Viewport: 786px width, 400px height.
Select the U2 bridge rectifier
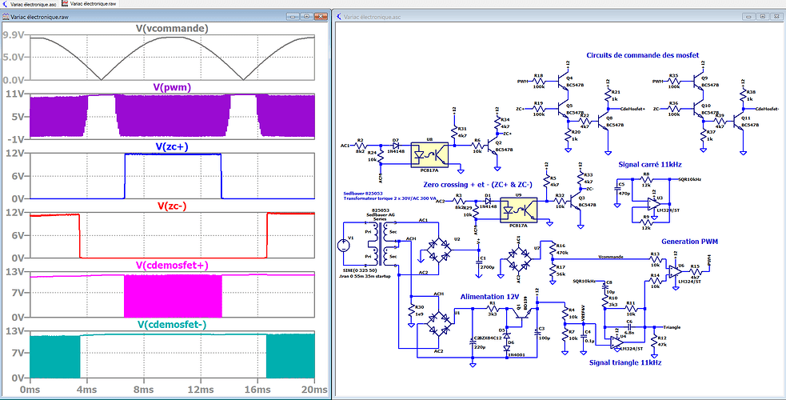[x=437, y=250]
